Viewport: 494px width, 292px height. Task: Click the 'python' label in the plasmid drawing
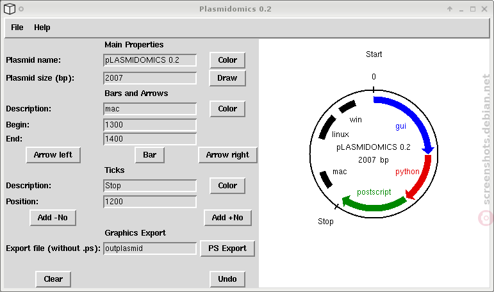408,172
